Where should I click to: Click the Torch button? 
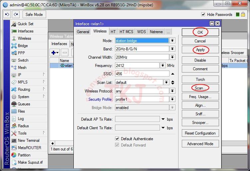point(200,79)
